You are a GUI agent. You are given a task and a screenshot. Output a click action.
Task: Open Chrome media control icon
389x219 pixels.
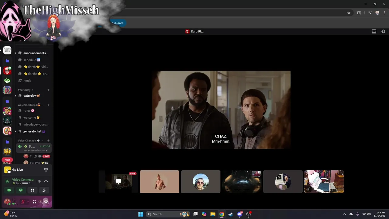click(370, 13)
